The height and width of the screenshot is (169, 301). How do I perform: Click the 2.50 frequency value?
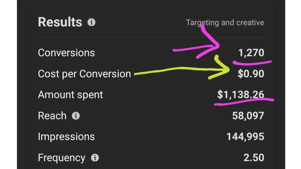point(254,158)
